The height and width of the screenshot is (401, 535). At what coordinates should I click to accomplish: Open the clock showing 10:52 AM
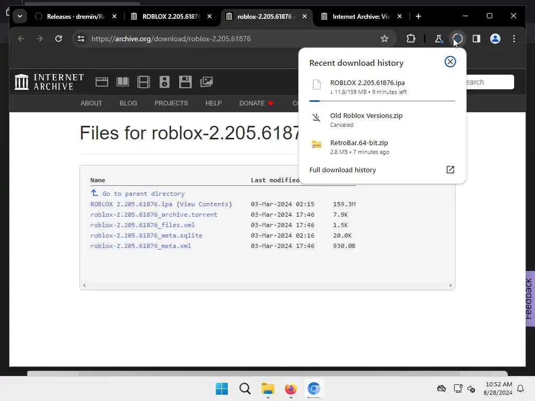498,388
